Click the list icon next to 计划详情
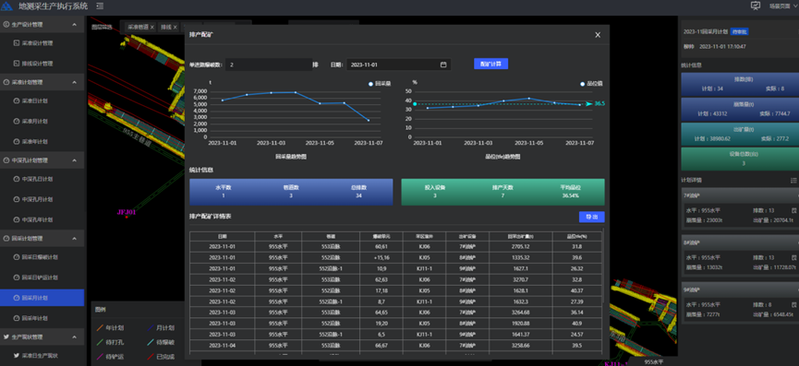The height and width of the screenshot is (366, 799). coord(793,181)
